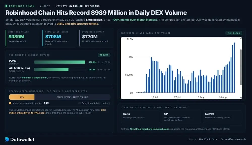The height and width of the screenshot is (145, 252).
Task: Click AUGUST in the header breadcrumb
Action: [45, 6]
